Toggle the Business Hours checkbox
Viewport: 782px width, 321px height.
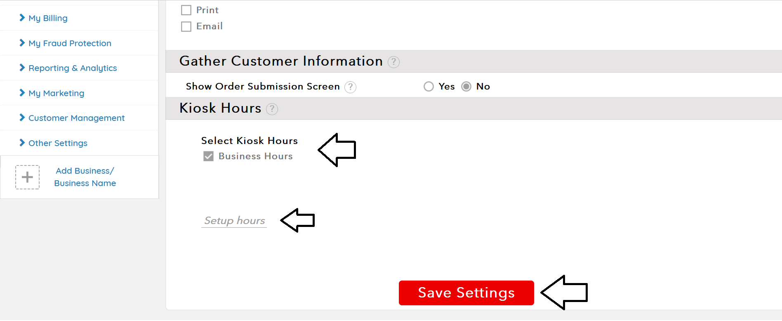pos(209,156)
